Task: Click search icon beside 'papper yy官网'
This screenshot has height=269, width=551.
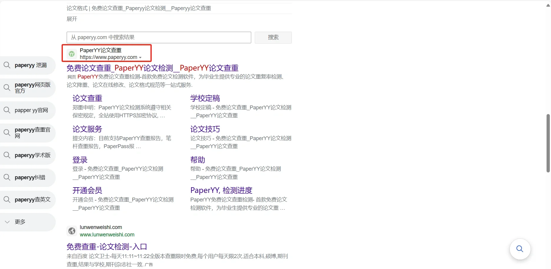Action: pos(7,110)
